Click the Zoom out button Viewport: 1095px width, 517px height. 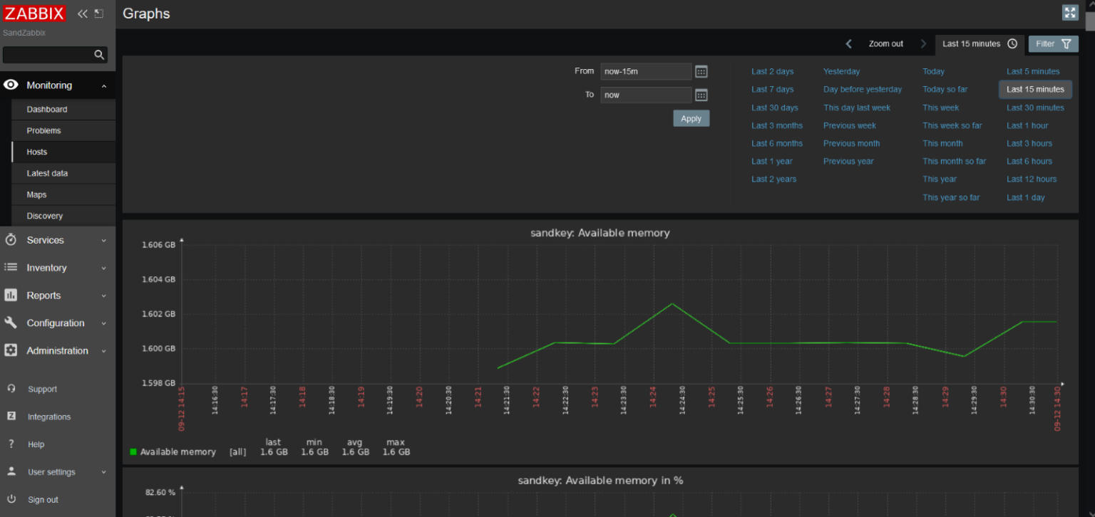tap(885, 44)
